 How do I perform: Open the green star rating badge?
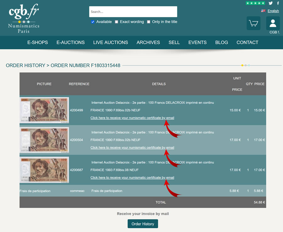coord(255,3)
